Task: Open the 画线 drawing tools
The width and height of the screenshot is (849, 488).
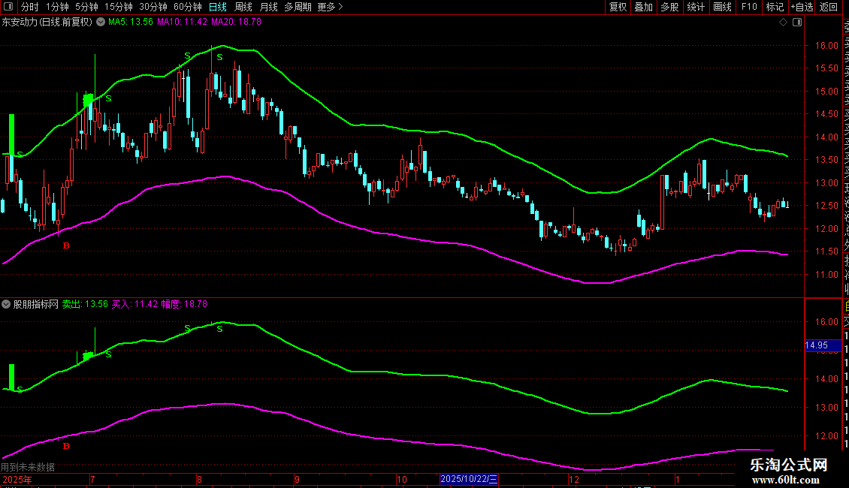Action: click(x=722, y=7)
